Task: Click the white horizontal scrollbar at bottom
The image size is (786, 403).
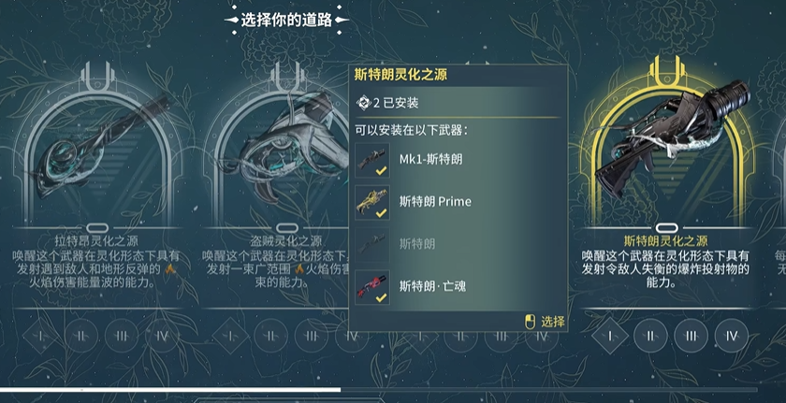Action: (x=170, y=390)
